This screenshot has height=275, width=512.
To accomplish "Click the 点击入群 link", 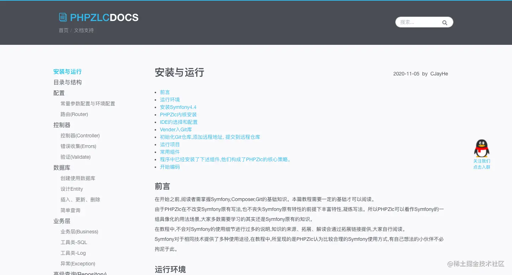I will click(481, 167).
